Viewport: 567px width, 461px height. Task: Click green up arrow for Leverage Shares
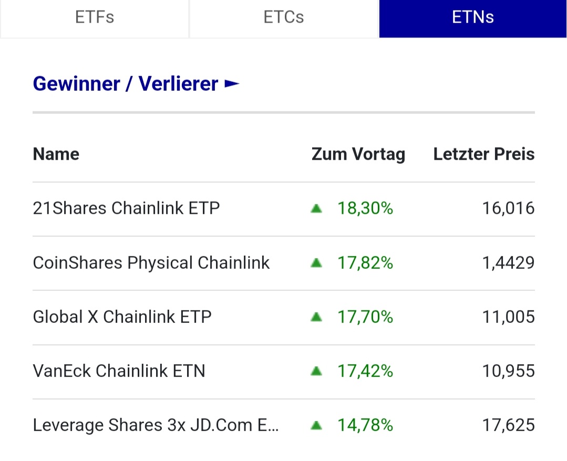point(316,425)
